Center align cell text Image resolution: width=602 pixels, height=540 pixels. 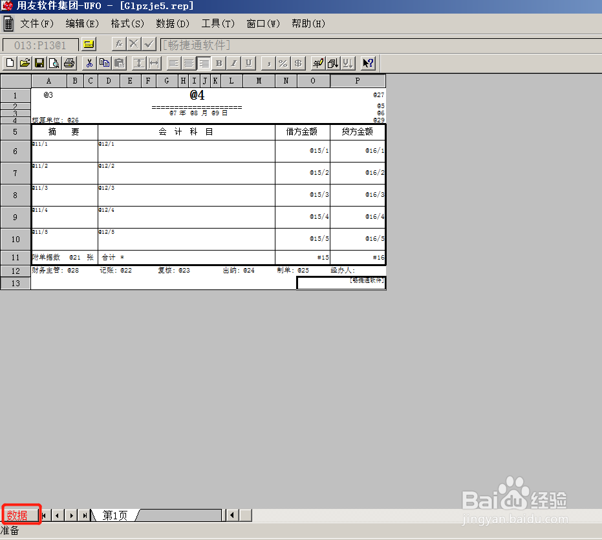point(189,63)
